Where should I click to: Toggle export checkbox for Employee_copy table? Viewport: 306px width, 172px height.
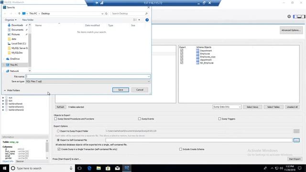(182, 57)
